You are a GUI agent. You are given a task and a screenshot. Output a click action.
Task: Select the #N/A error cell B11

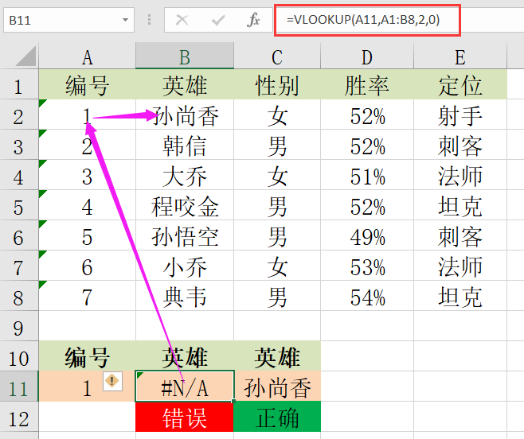(185, 387)
